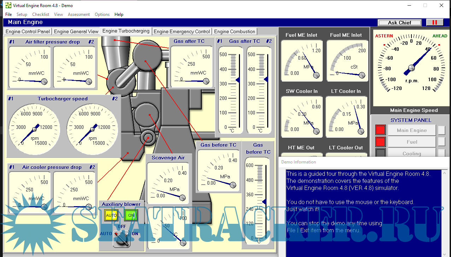Switch to Engine Control Panel tab
The height and width of the screenshot is (257, 451).
(x=28, y=31)
